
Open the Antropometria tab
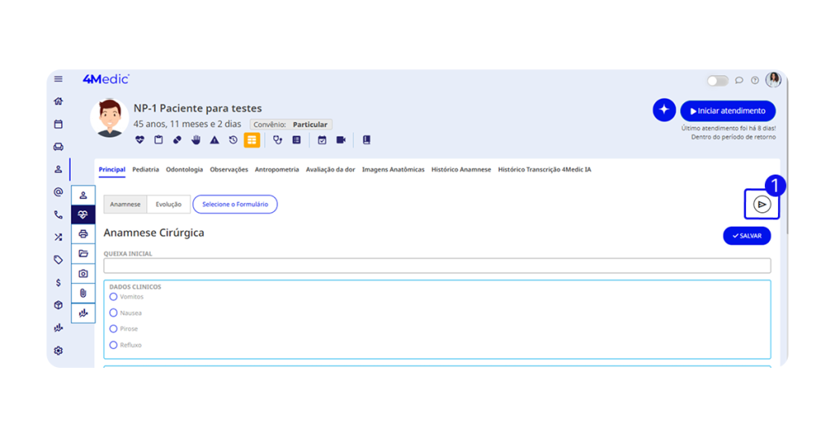[276, 170]
